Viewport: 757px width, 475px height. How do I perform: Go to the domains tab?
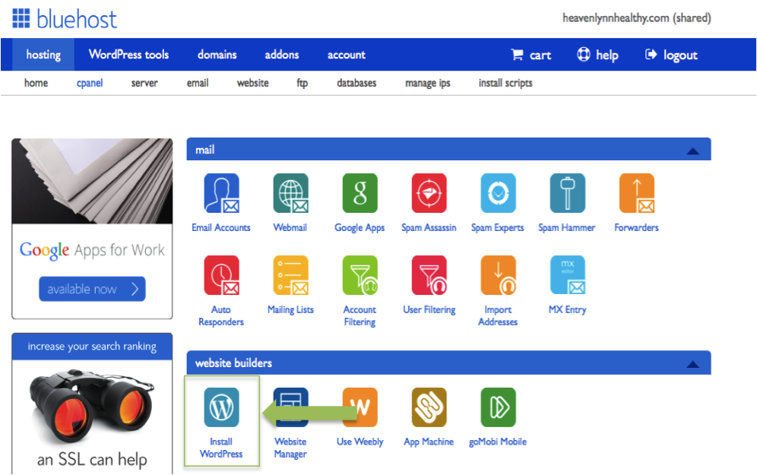click(x=217, y=55)
